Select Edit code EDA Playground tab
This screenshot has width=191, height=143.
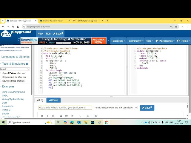(21, 21)
